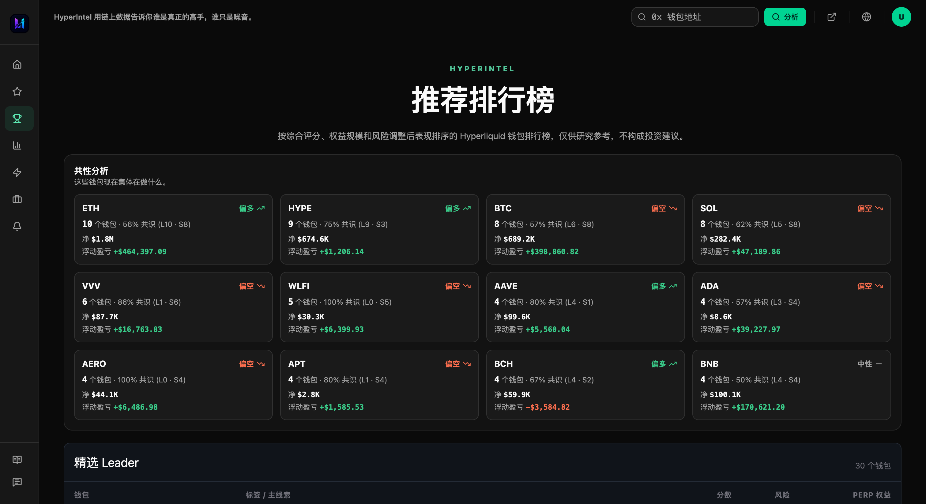
Task: Click the 30 个钱包 count label
Action: click(x=873, y=465)
